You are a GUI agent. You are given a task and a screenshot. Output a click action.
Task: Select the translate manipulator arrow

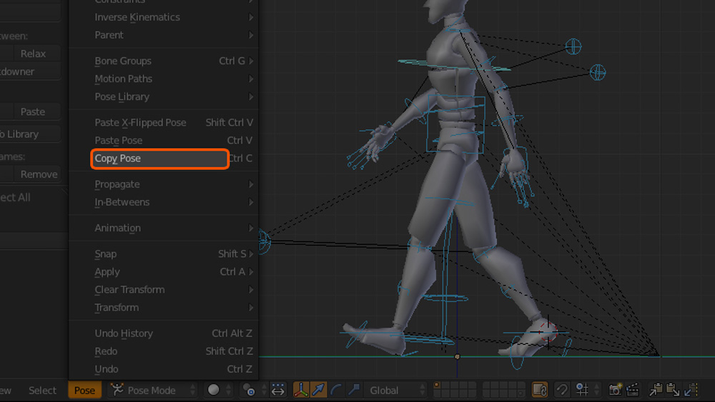[x=318, y=390]
